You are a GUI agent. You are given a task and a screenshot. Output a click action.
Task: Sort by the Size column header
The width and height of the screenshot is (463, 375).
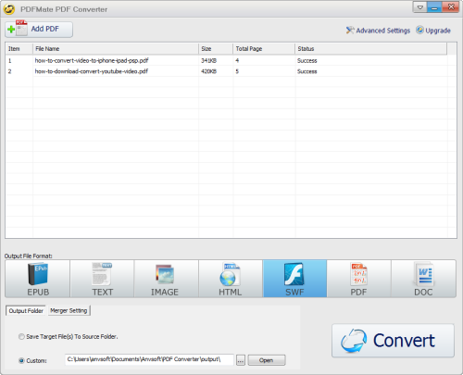coord(216,49)
